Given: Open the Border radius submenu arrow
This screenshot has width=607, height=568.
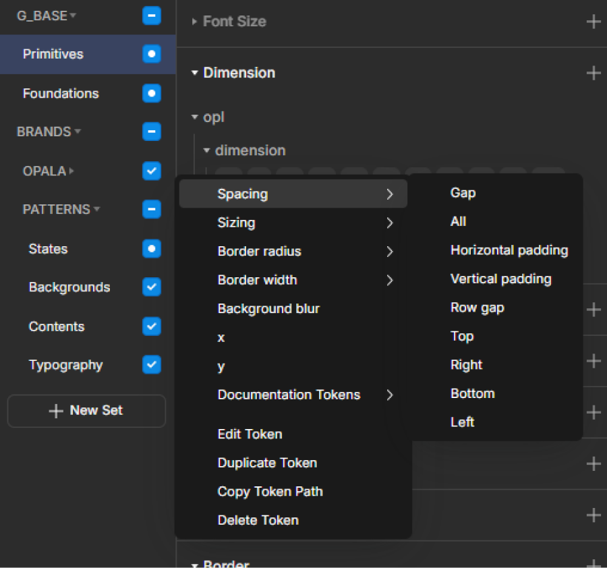Looking at the screenshot, I should tap(390, 252).
